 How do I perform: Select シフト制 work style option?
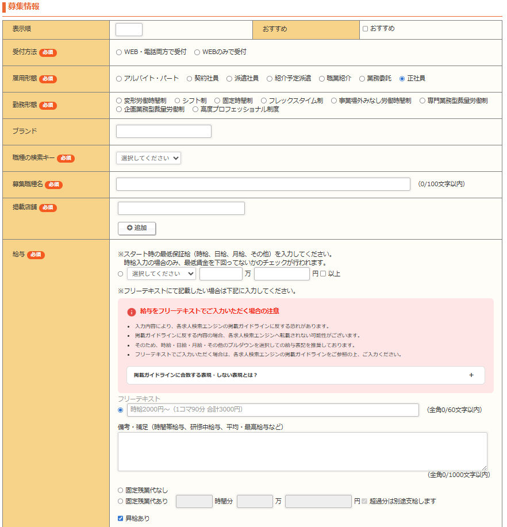pyautogui.click(x=178, y=101)
